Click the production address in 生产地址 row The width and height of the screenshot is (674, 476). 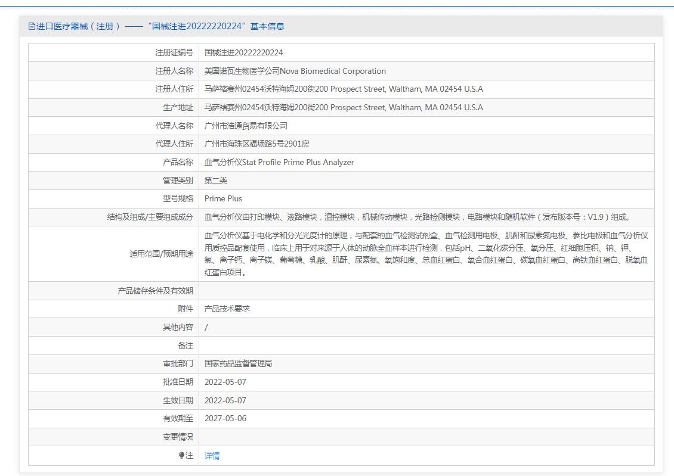click(343, 108)
